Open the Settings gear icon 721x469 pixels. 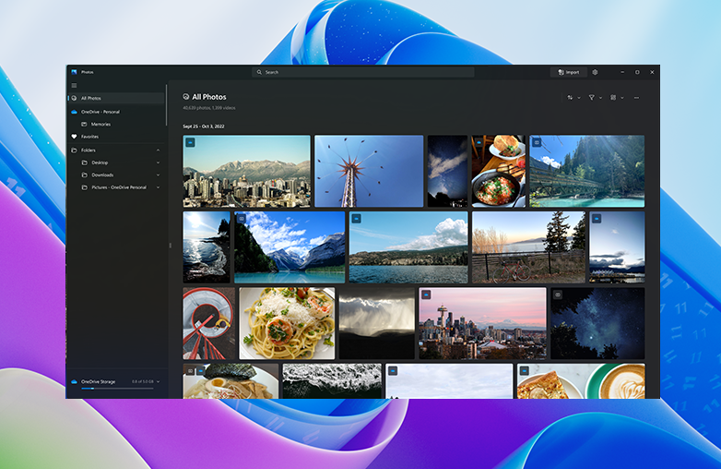click(595, 72)
